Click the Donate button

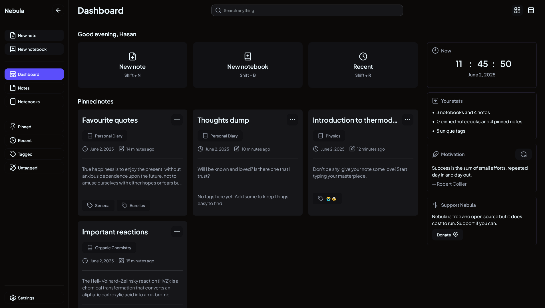tap(447, 235)
